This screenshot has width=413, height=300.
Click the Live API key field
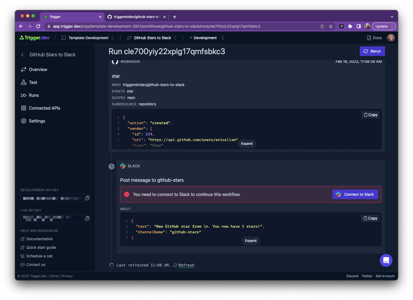pyautogui.click(x=52, y=218)
